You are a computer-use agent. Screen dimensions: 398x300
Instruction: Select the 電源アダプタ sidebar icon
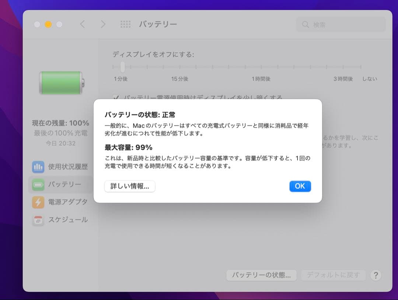tap(39, 202)
